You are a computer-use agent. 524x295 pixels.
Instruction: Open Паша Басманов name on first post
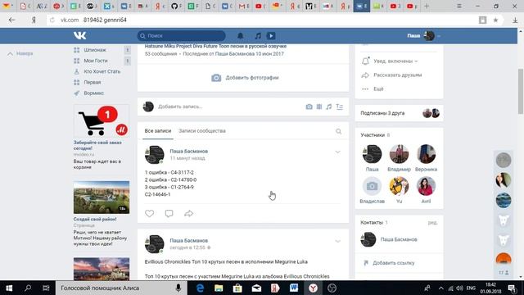click(189, 151)
